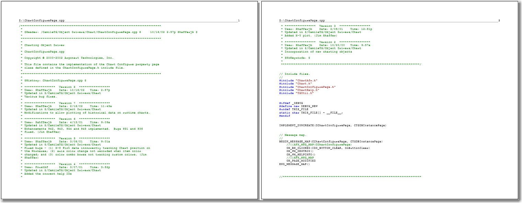Click the 'fixed. (Jim Shaffer)' line
Screen dimensions: 522x203
pos(41,132)
